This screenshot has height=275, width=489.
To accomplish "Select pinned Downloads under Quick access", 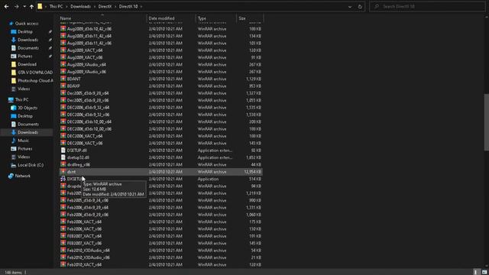I will [28, 40].
